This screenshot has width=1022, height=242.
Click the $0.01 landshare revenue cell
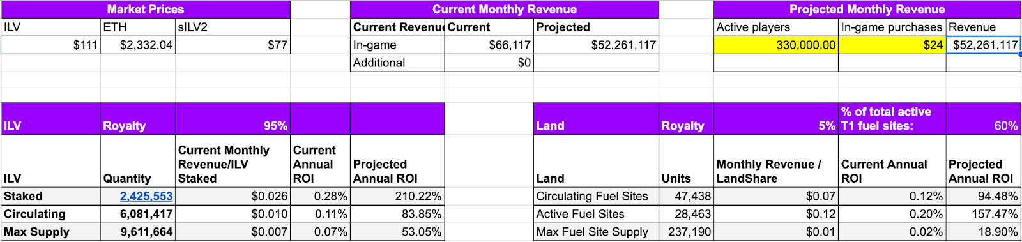tap(775, 232)
